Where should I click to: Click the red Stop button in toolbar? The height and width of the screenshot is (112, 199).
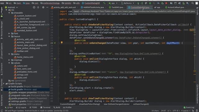pyautogui.click(x=166, y=3)
